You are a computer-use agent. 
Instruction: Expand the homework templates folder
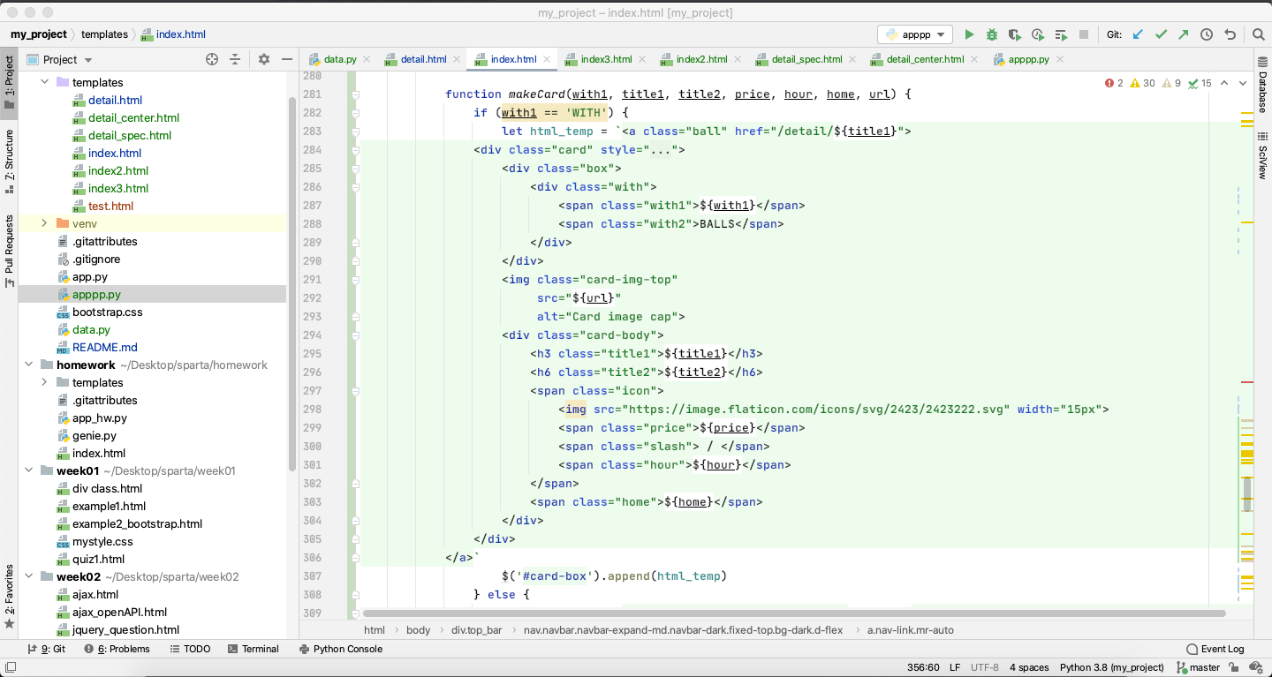click(x=44, y=382)
